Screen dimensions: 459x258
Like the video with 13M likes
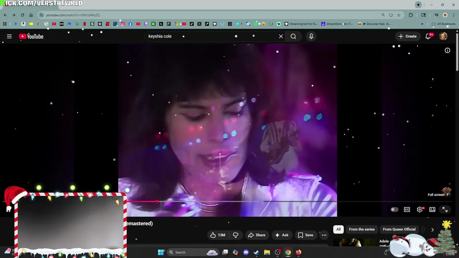(218, 235)
